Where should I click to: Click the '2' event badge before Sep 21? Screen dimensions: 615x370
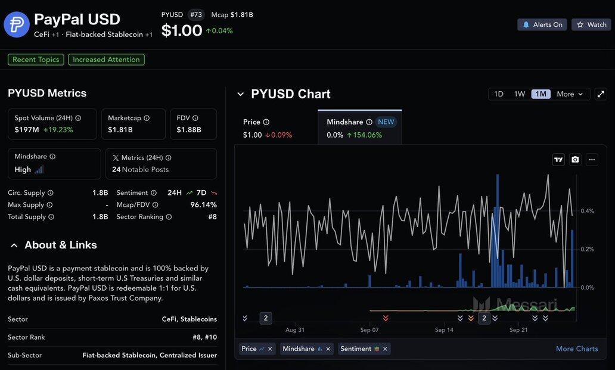484,318
